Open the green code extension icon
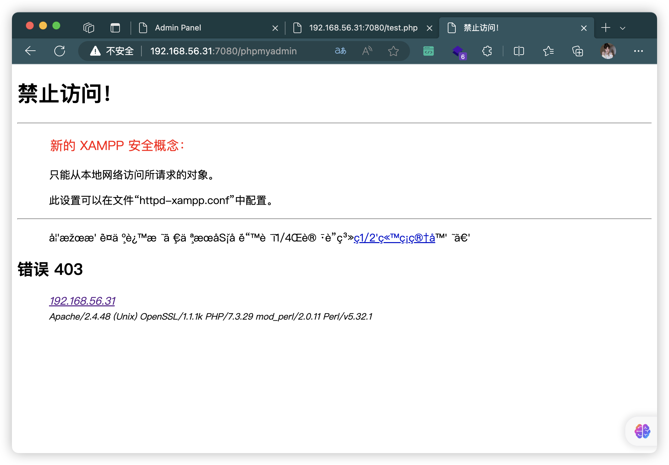 429,51
